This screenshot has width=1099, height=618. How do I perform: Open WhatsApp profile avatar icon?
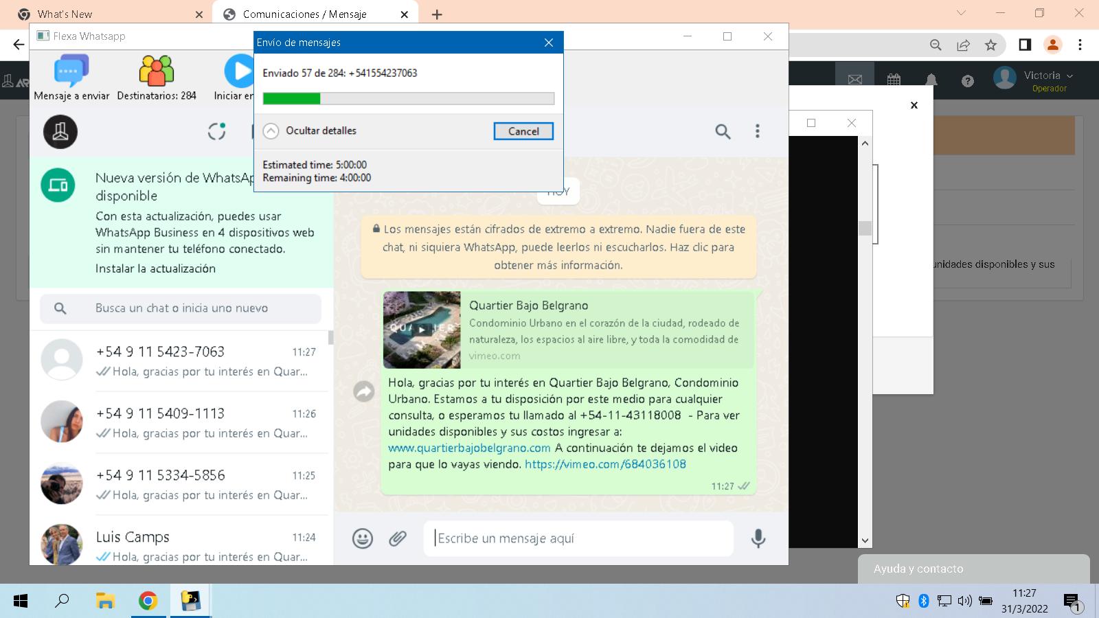tap(60, 132)
